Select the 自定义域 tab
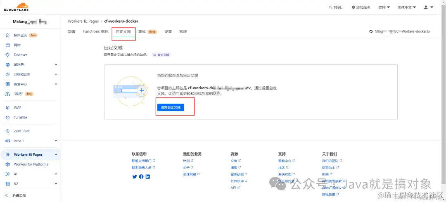Image resolution: width=446 pixels, height=202 pixels. point(123,31)
